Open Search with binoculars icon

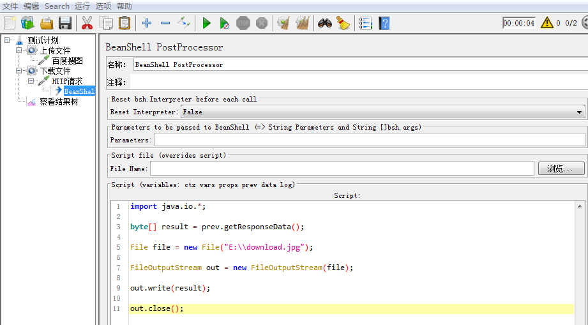point(325,23)
